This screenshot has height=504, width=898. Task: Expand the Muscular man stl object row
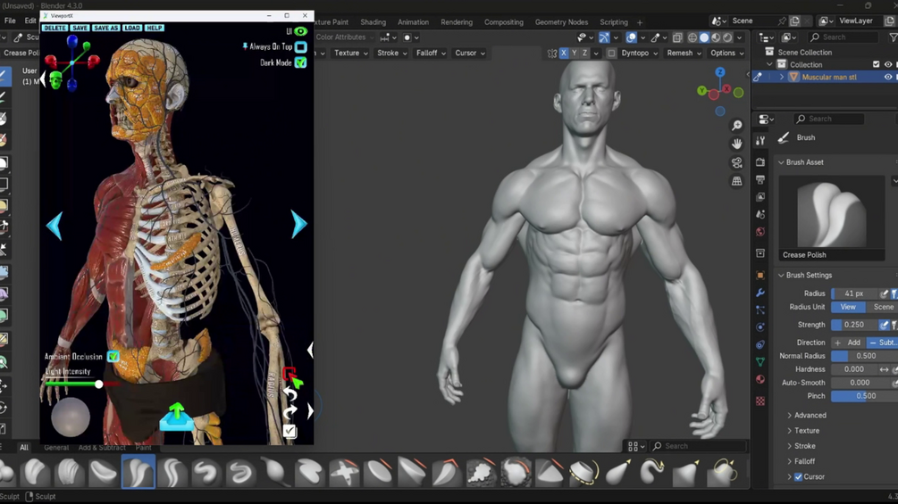coord(782,77)
